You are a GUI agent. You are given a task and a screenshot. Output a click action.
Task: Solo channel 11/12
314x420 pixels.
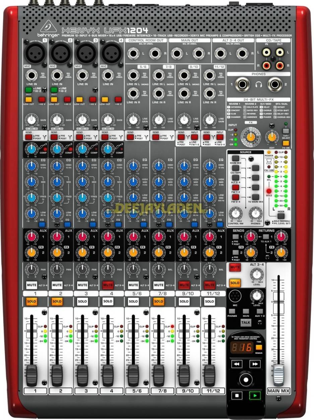[209, 302]
